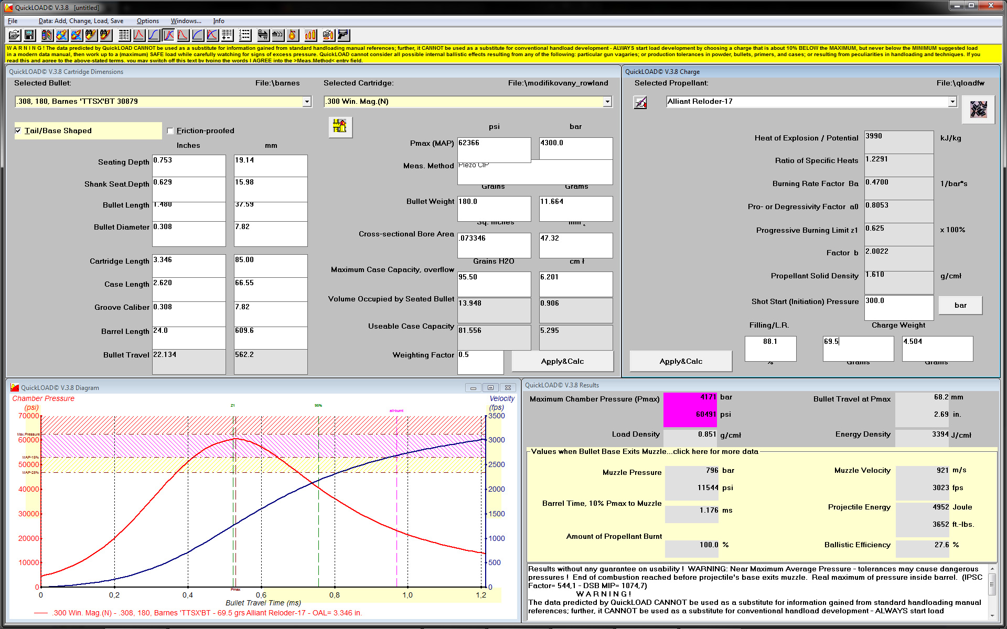Viewport: 1007px width, 629px height.
Task: Open the Options menu
Action: click(x=147, y=21)
